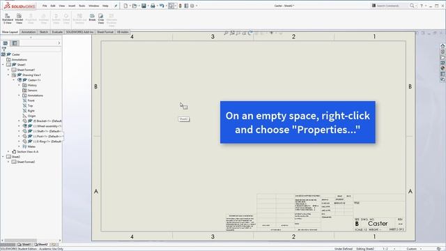
Task: Collapse the Sheet1 tree node
Action: pyautogui.click(x=3, y=65)
